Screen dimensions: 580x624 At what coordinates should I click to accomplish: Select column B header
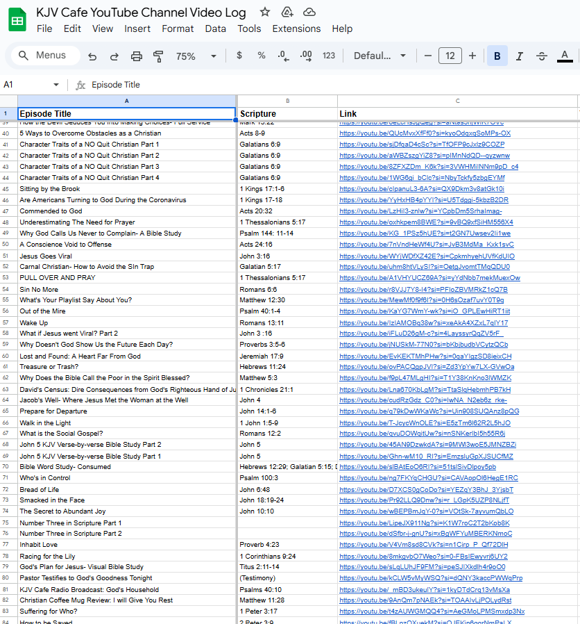click(x=288, y=101)
